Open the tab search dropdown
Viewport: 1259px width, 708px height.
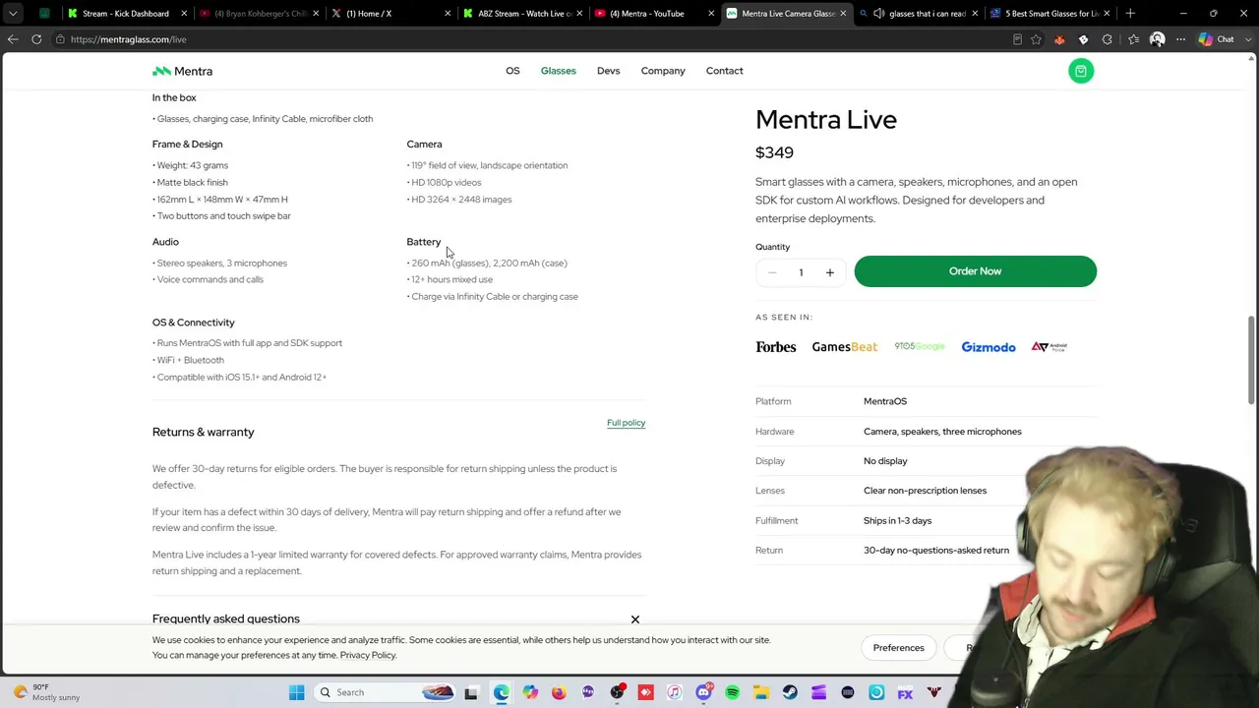click(13, 14)
